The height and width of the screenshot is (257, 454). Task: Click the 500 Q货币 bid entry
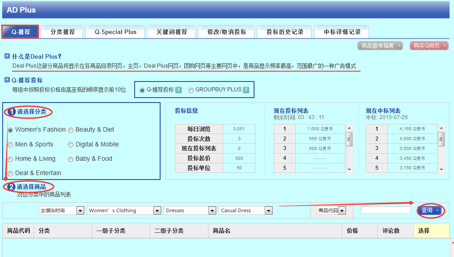320,148
